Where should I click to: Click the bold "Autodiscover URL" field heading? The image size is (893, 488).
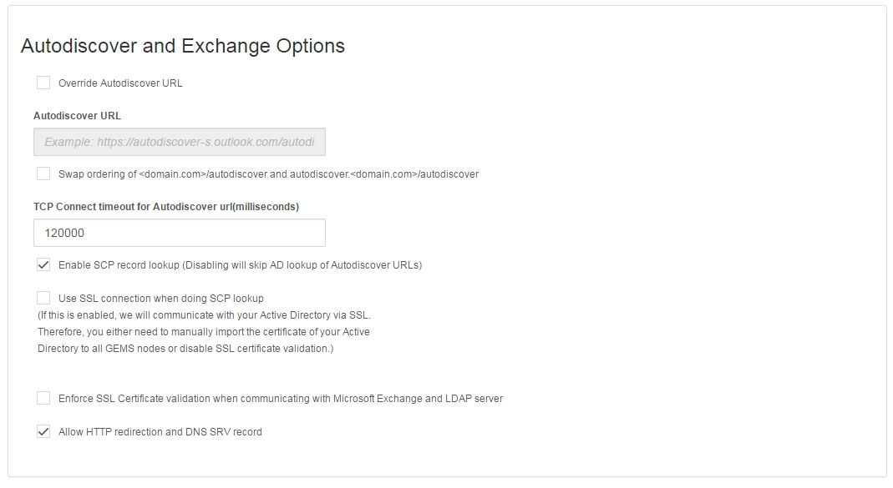(x=77, y=116)
